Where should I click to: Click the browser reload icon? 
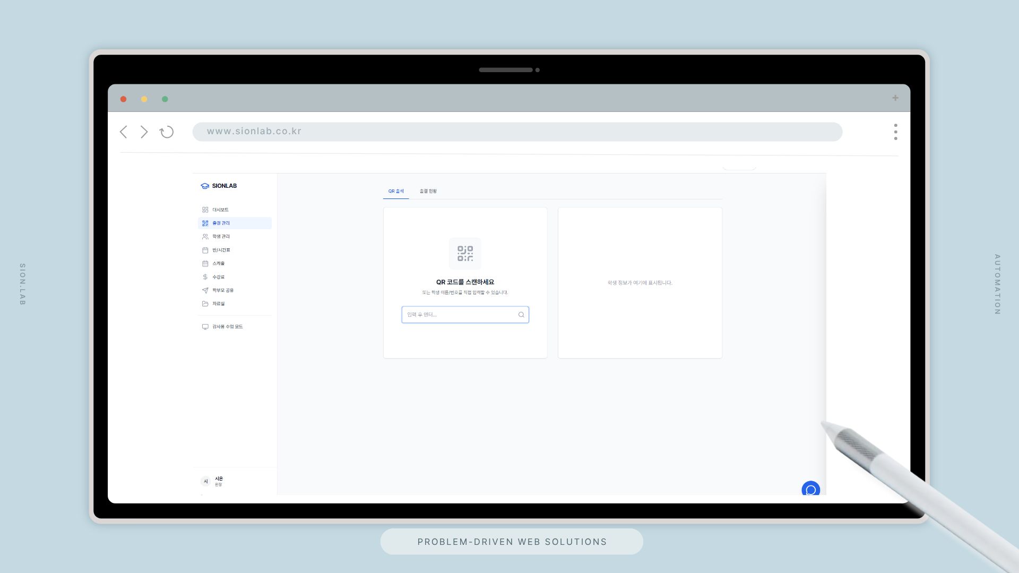pos(167,132)
